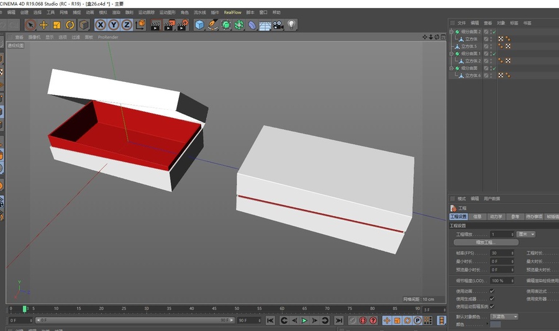Play the animation forwards
The image size is (559, 331).
point(304,320)
